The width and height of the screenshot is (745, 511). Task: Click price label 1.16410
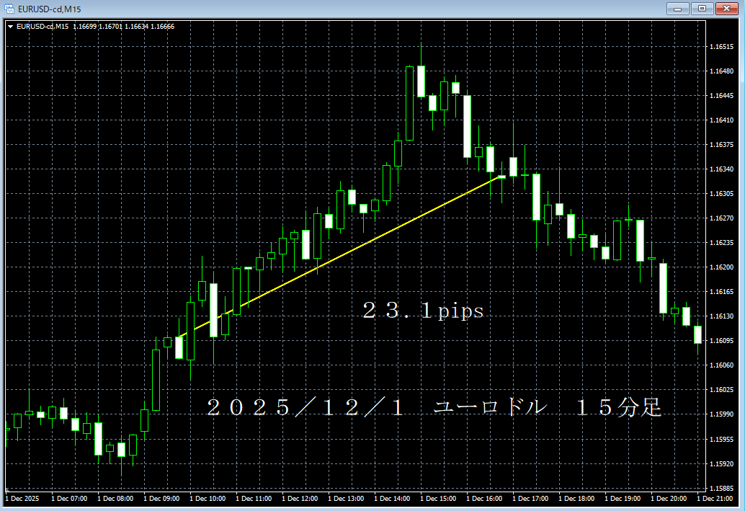[x=721, y=120]
